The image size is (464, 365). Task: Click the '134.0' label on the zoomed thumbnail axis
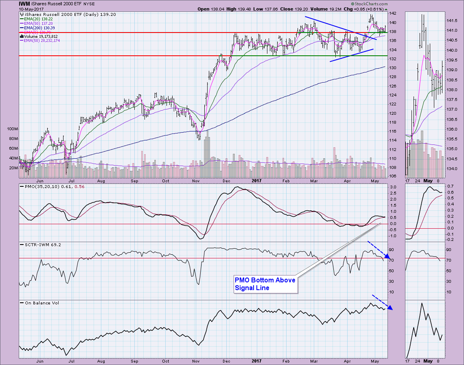451,168
